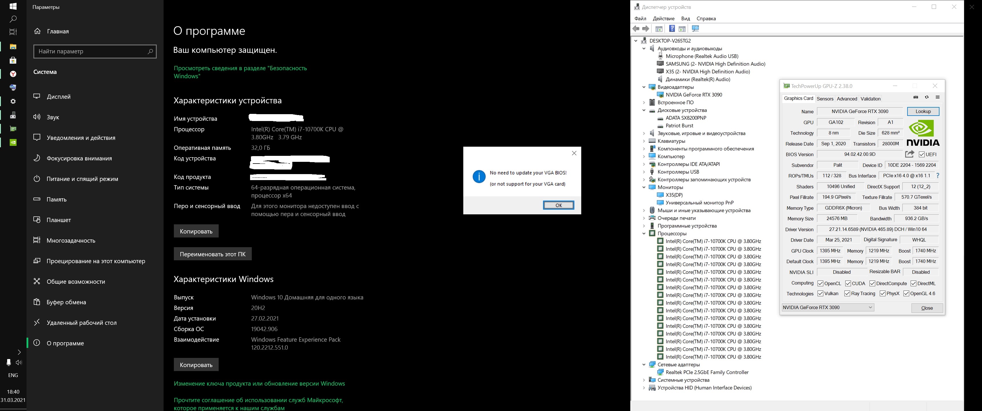Select NVIDIA GeForce RTX 3090 device entry
Viewport: 982px width, 411px height.
tap(693, 94)
